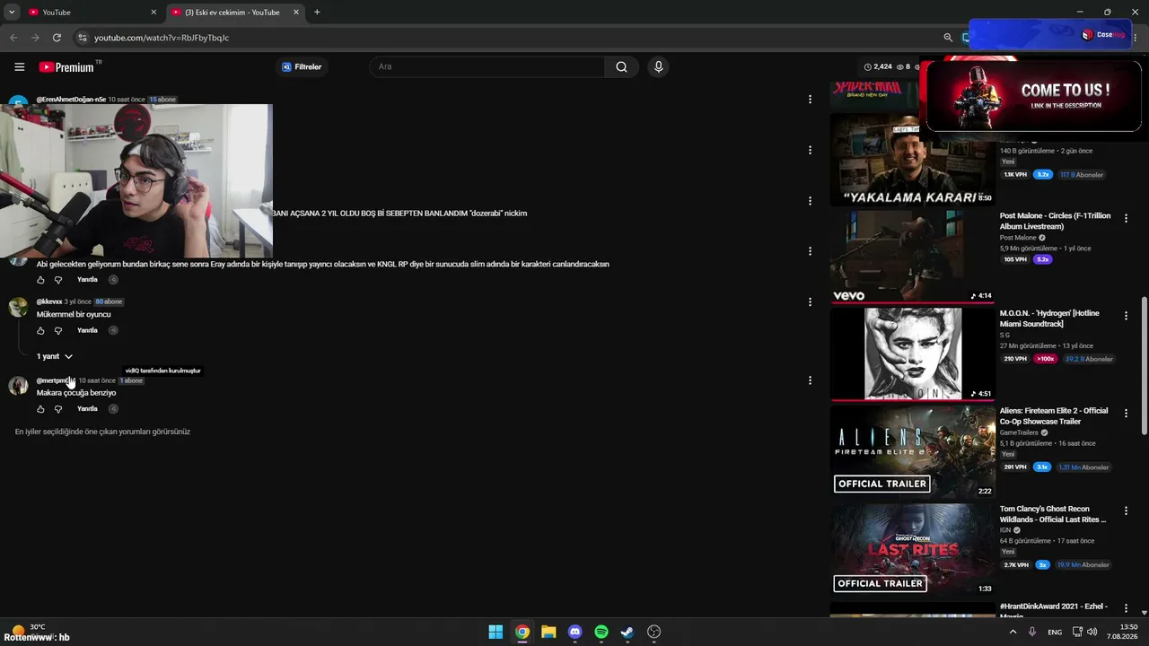Screen dimensions: 1149x646
Task: Reload the current page
Action: click(57, 38)
